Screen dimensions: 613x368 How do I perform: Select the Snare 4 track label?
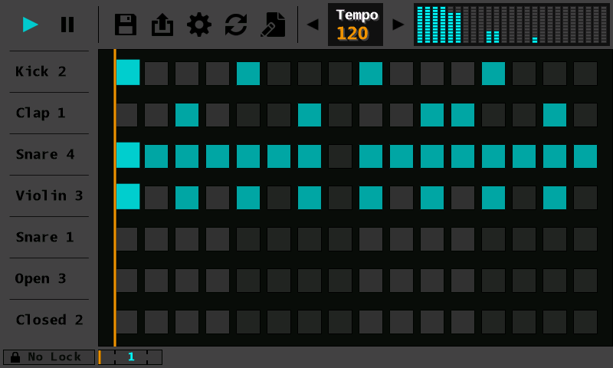pos(45,154)
